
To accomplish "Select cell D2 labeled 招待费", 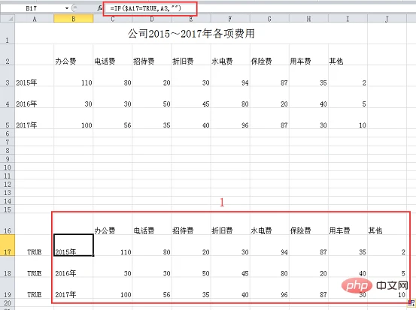I will pos(152,55).
